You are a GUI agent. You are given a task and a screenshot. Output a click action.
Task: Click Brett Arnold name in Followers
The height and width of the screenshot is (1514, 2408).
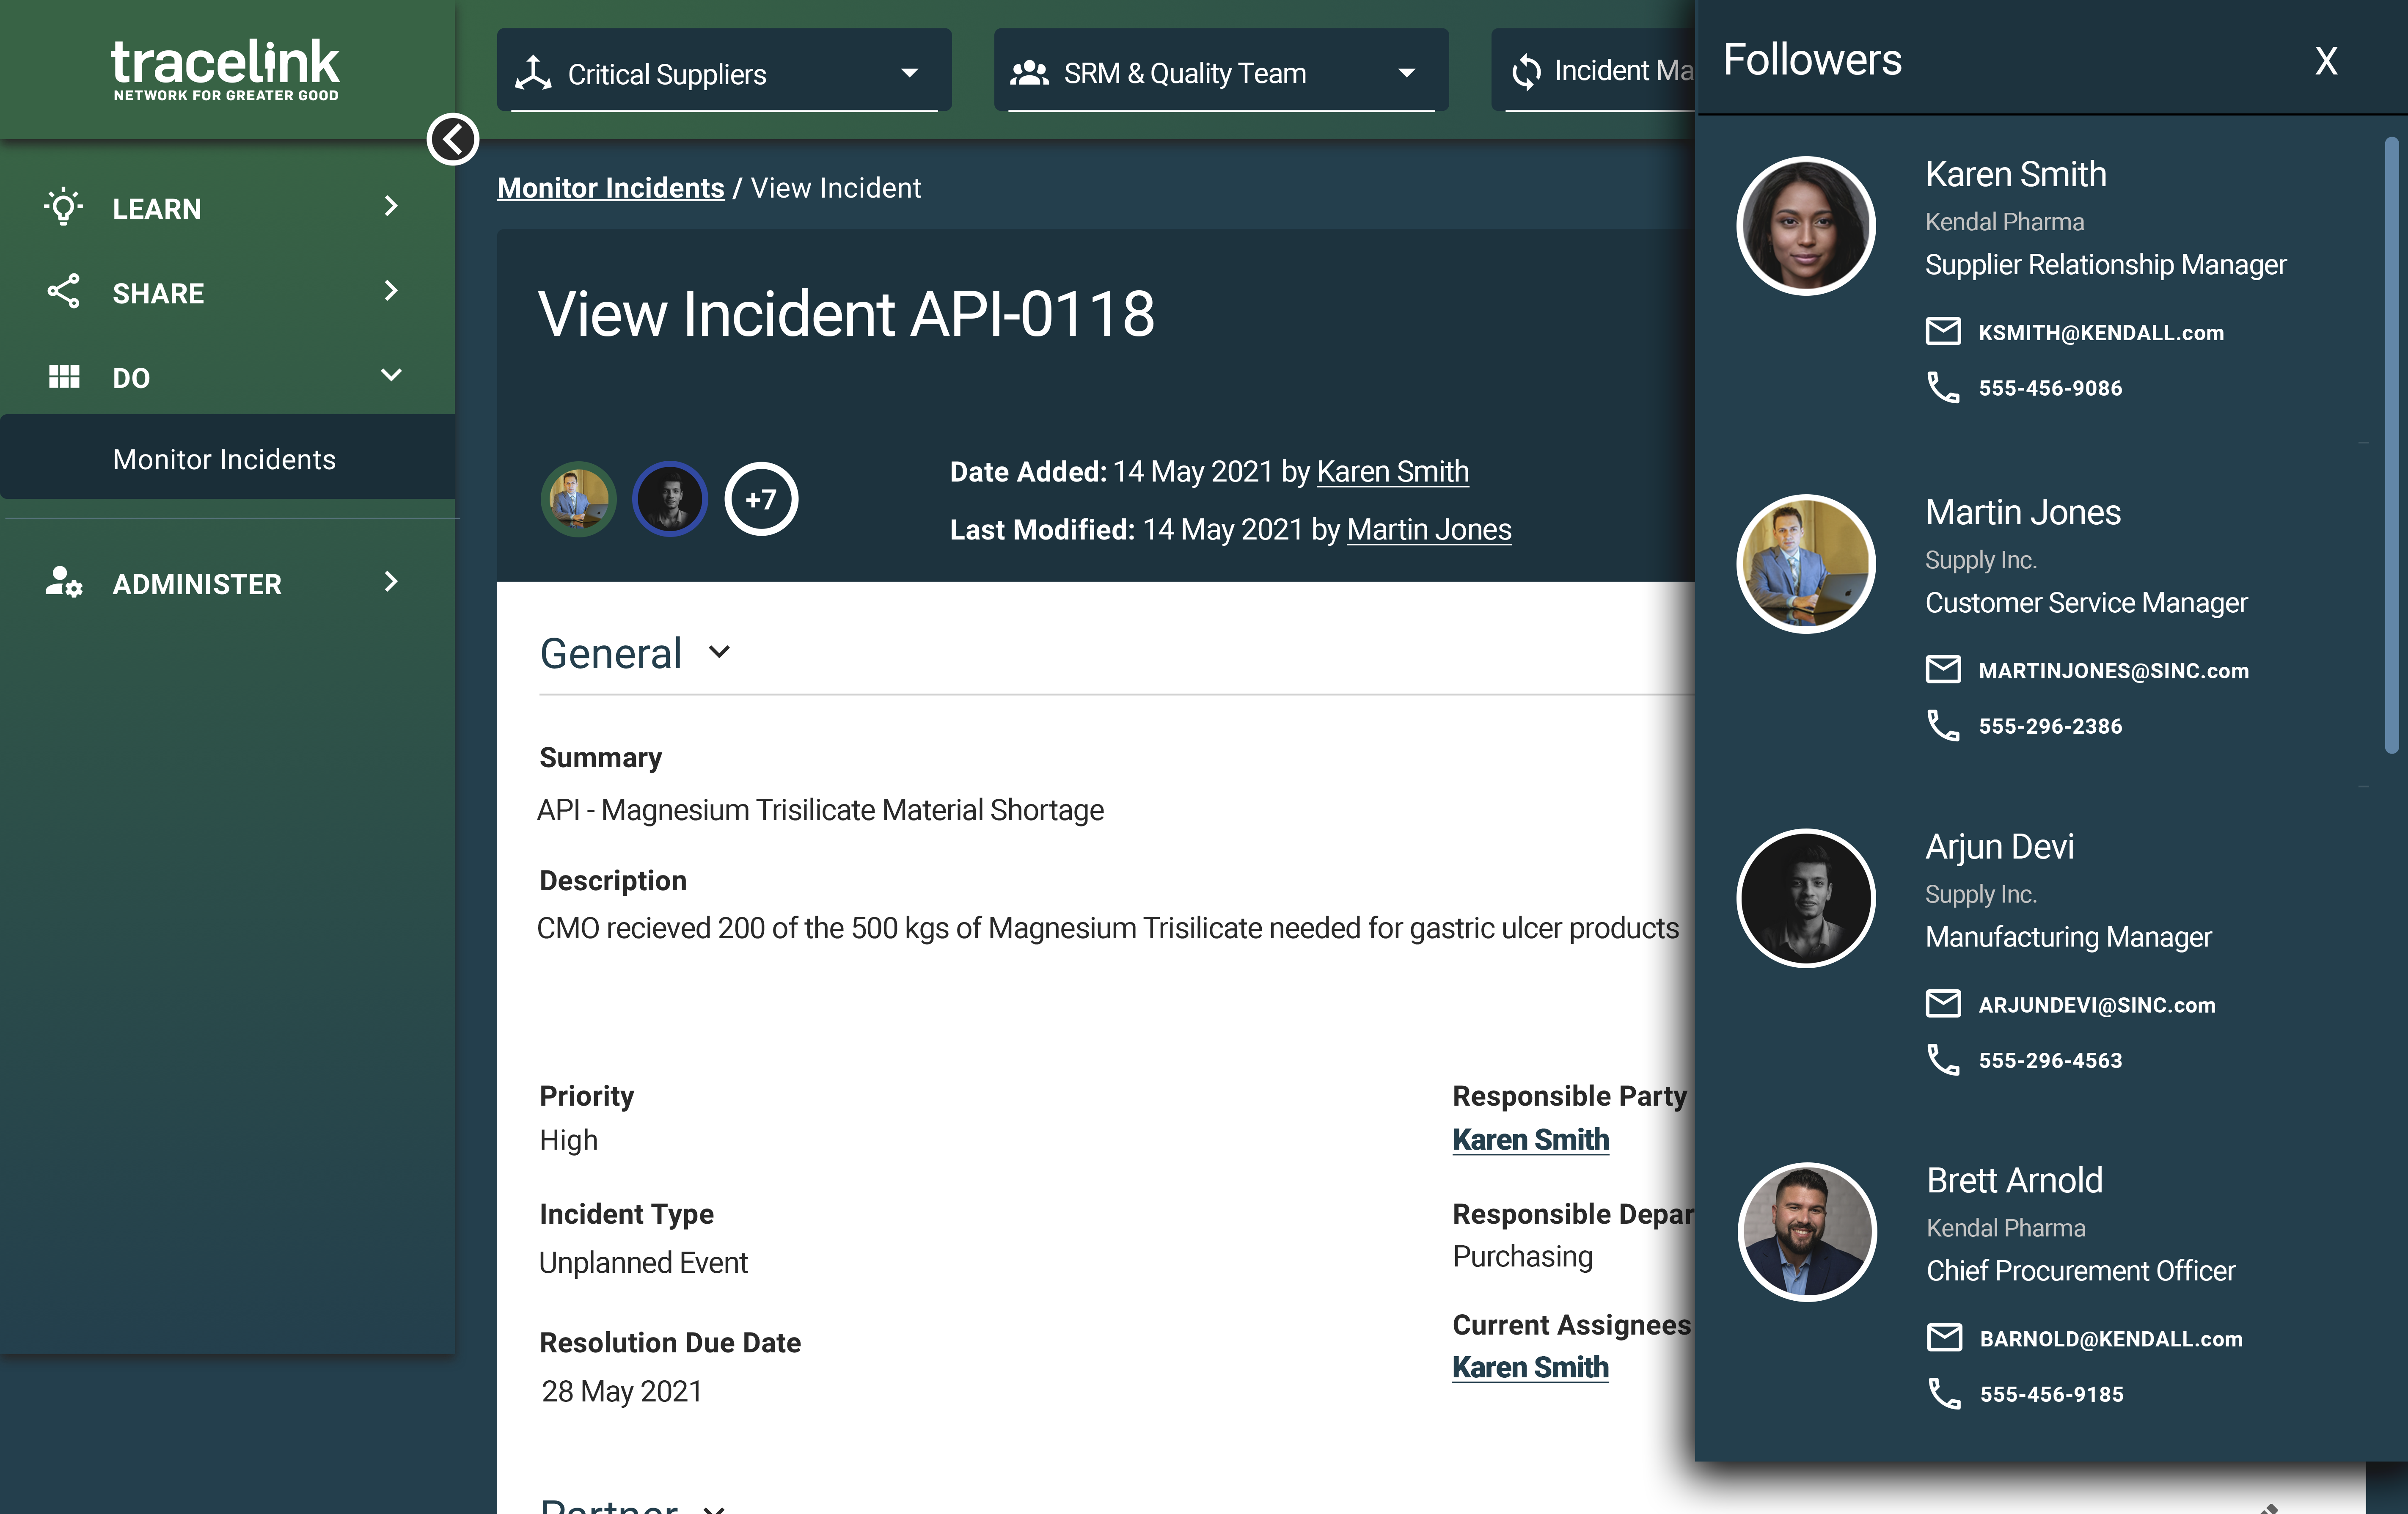2014,1180
